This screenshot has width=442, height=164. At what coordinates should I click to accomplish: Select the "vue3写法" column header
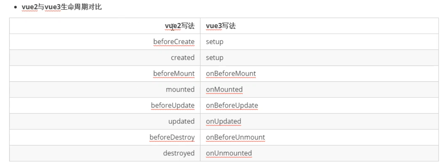point(221,26)
